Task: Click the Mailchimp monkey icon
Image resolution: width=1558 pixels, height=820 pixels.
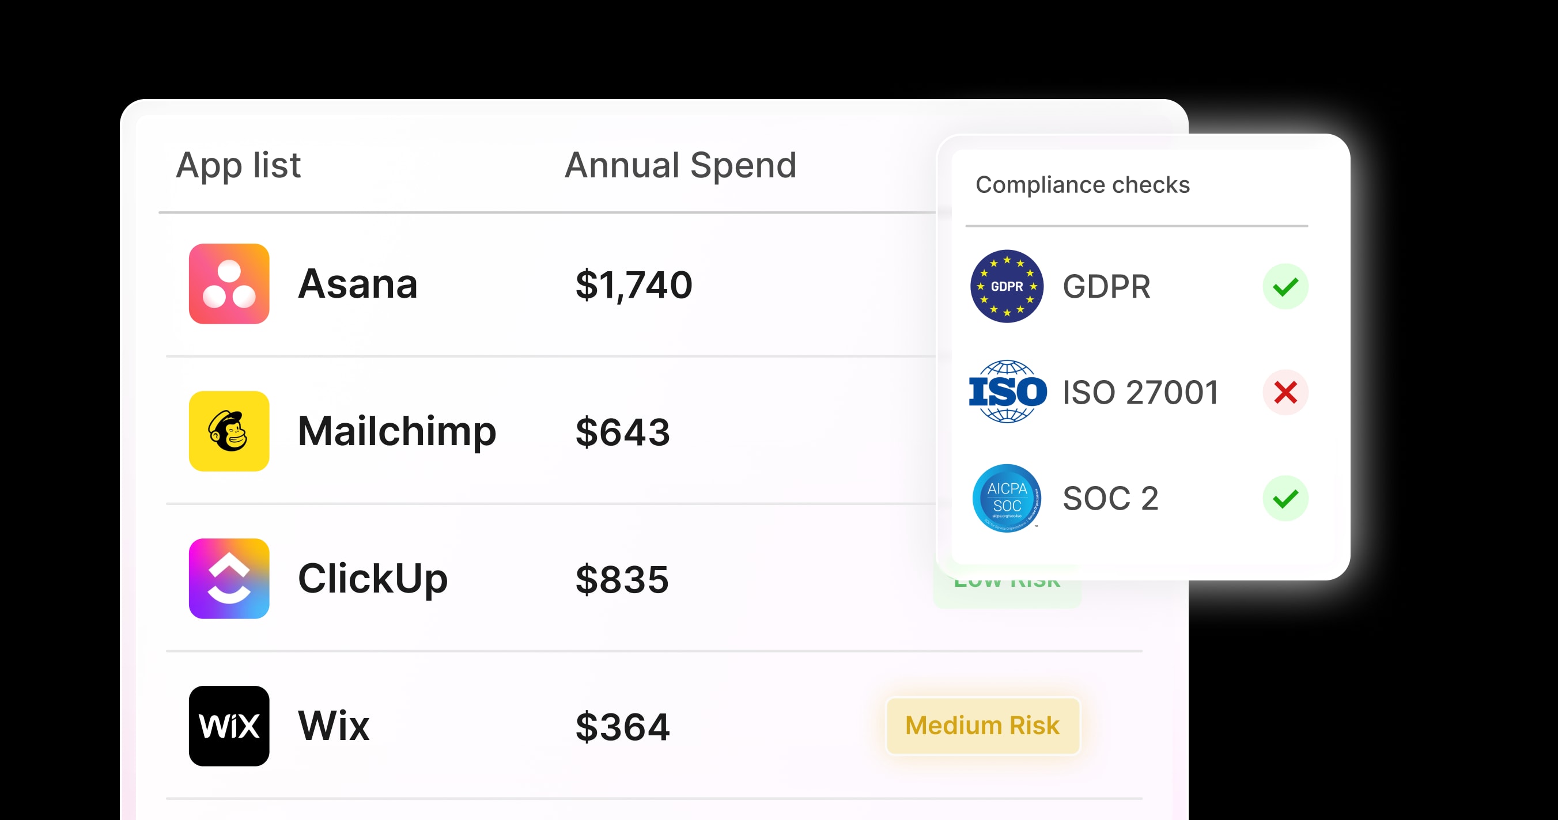Action: pyautogui.click(x=229, y=431)
